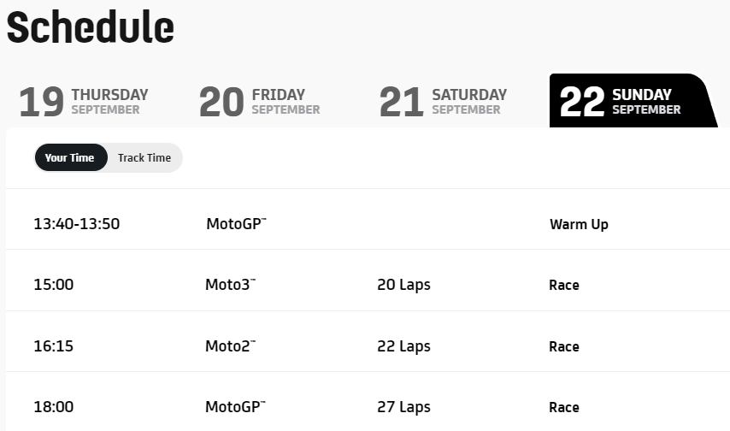This screenshot has height=431, width=730.
Task: Click the 22 Laps label
Action: pos(403,346)
